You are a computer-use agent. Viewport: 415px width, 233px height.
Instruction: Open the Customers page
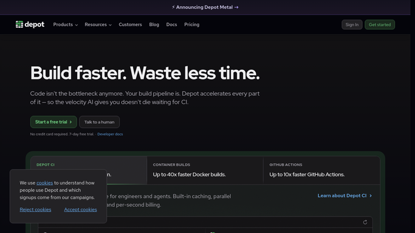coord(130,24)
